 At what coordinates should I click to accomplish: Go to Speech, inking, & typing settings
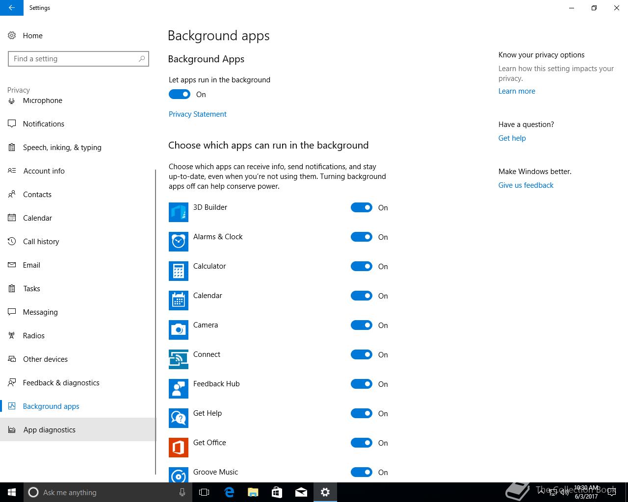click(62, 148)
